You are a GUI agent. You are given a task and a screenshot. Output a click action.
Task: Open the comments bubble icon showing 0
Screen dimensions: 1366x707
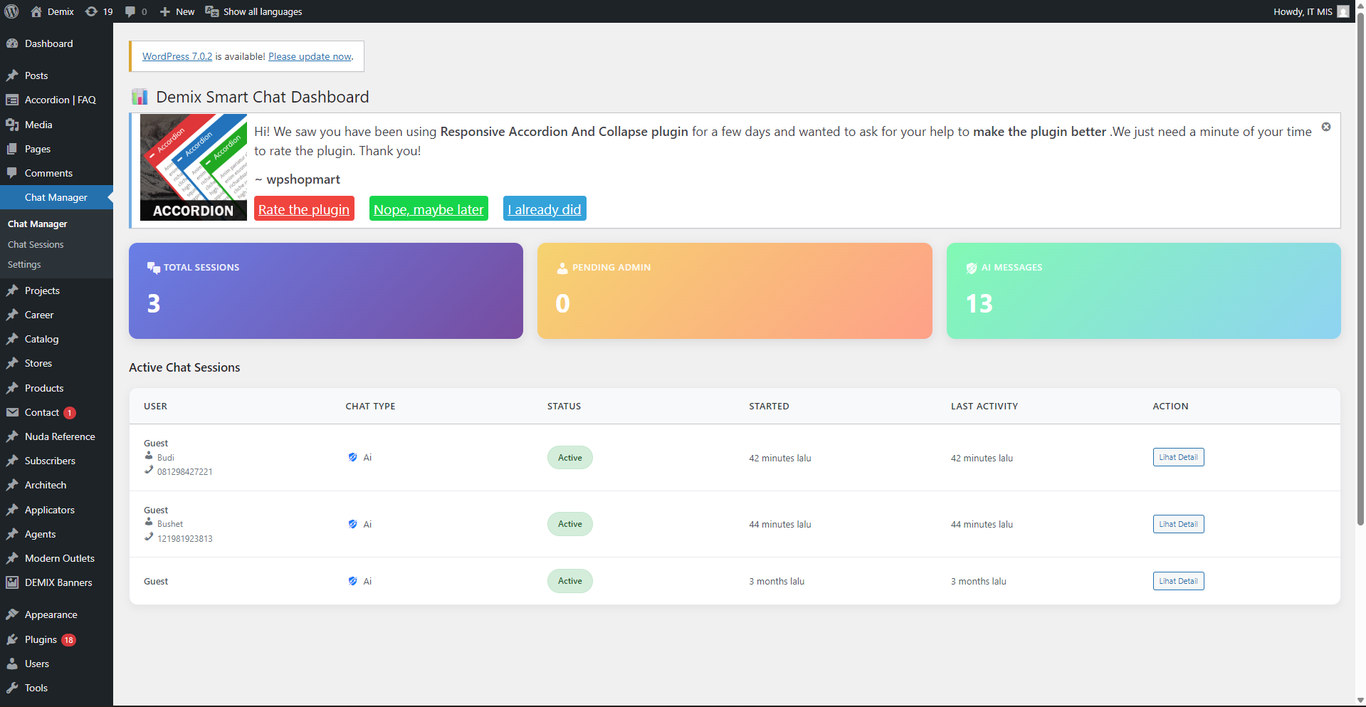(130, 11)
